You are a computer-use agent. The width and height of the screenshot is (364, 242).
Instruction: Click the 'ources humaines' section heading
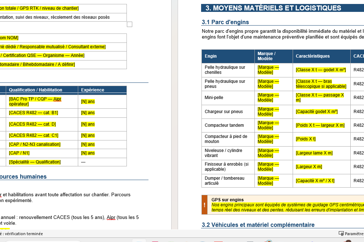pyautogui.click(x=23, y=176)
